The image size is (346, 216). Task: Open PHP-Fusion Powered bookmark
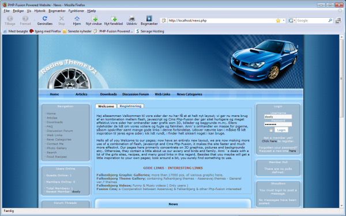[113, 31]
